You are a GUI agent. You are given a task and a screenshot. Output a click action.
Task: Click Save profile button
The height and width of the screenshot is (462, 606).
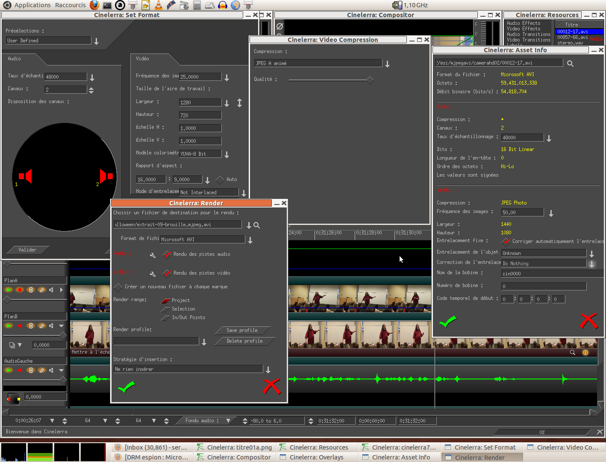(242, 330)
